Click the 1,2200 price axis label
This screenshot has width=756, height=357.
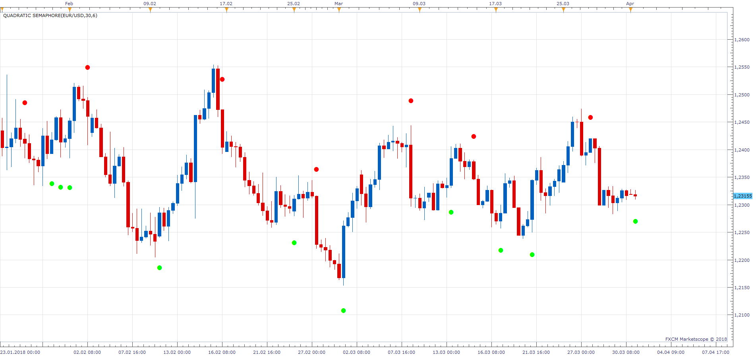[x=742, y=260]
